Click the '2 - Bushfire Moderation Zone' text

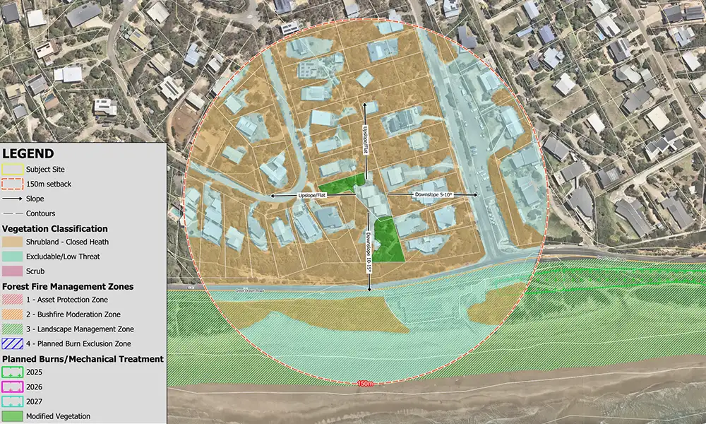click(73, 314)
